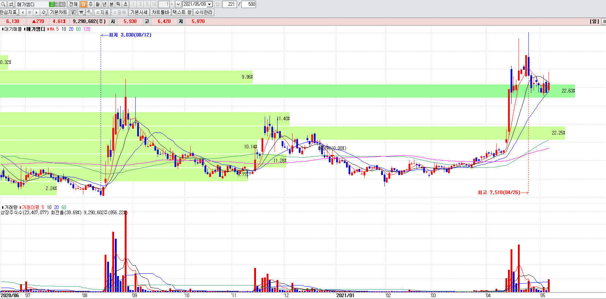
Task: Click the change rate 4.61%
Action: (59, 22)
